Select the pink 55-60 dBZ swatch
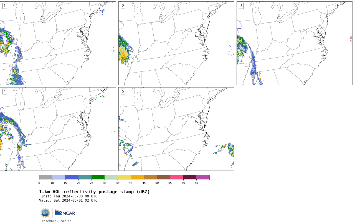Image resolution: width=355 pixels, height=224 pixels. coord(177,177)
